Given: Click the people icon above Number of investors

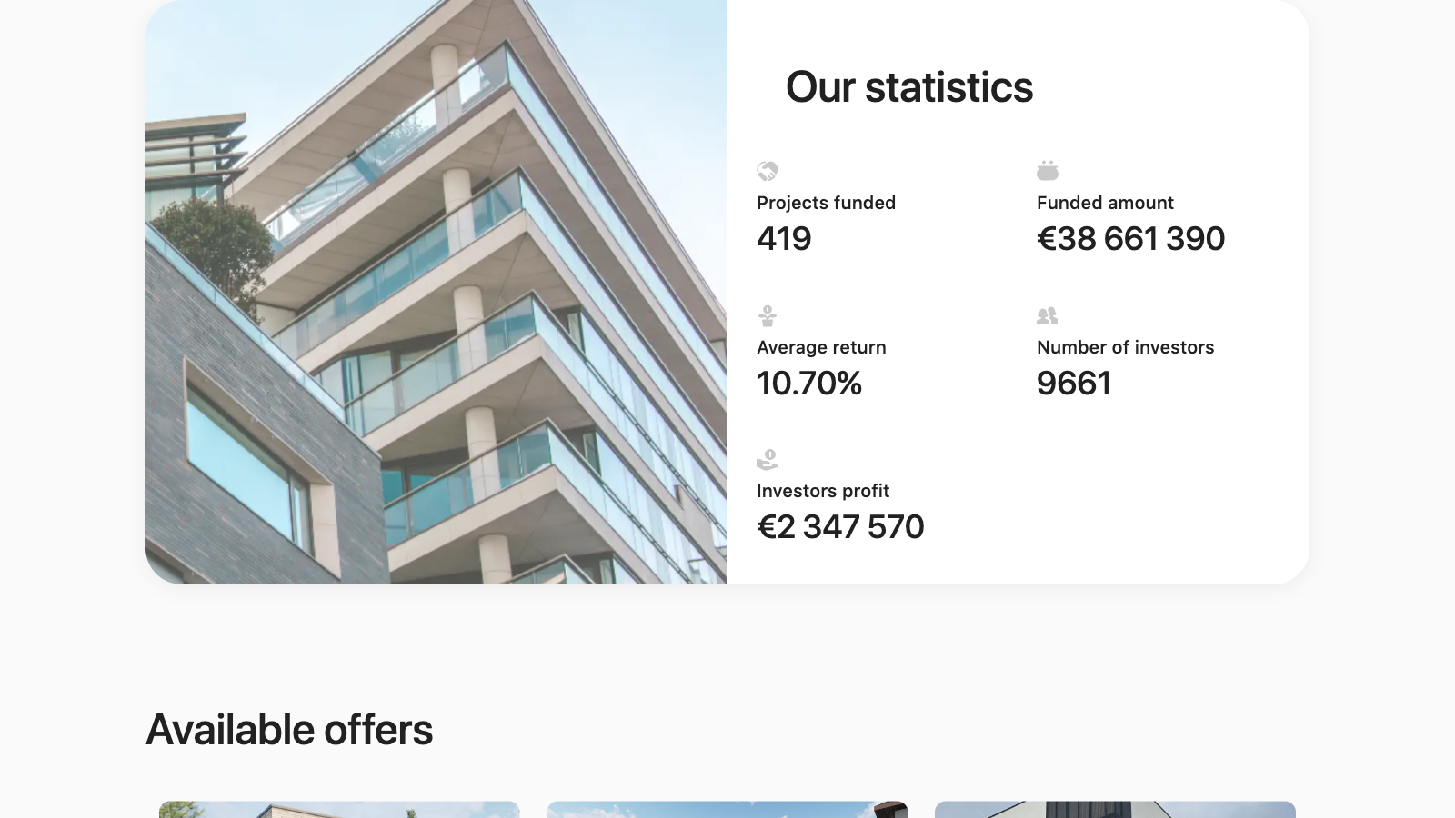Looking at the screenshot, I should [1047, 315].
